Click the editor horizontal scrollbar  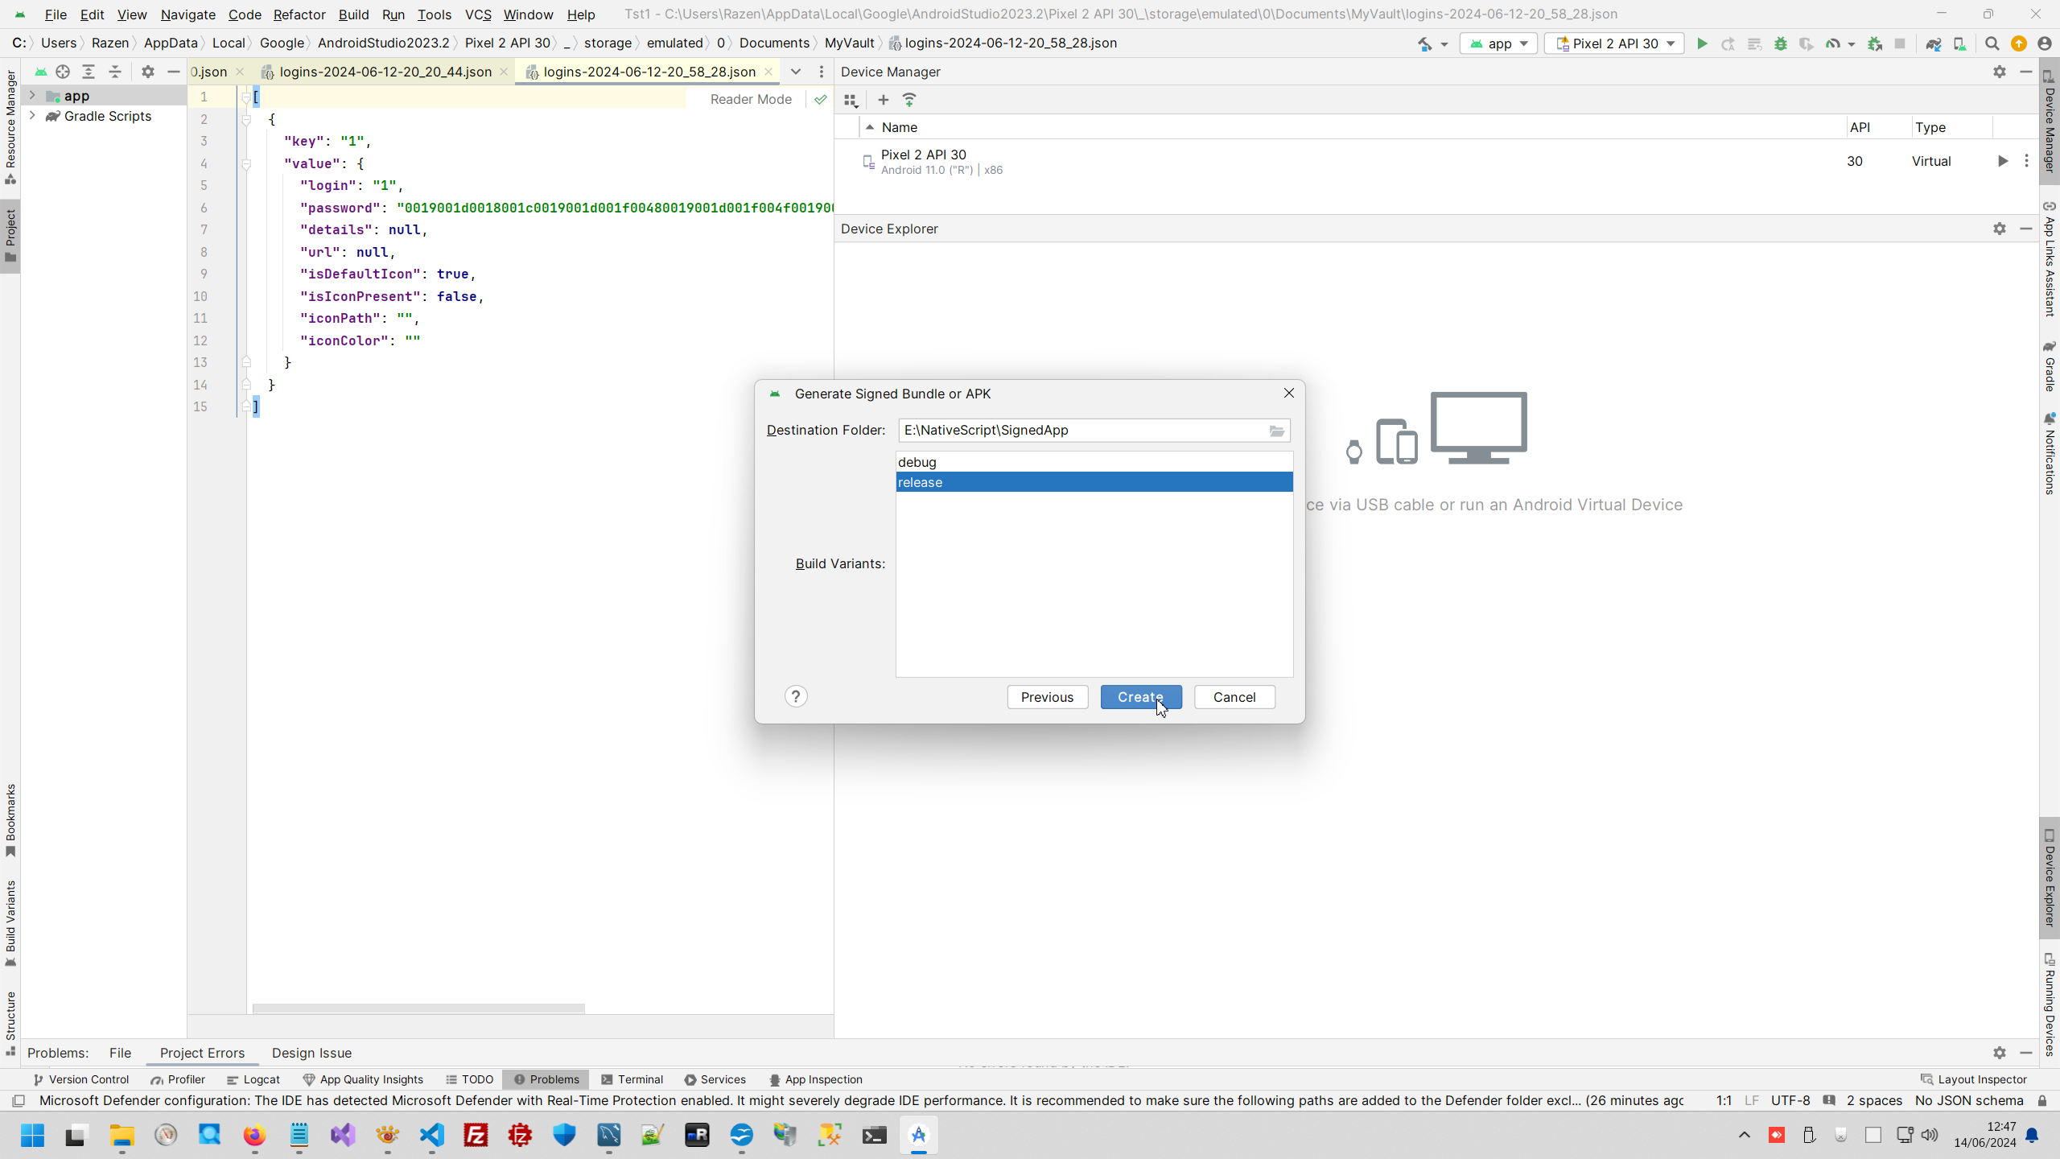pos(418,1008)
